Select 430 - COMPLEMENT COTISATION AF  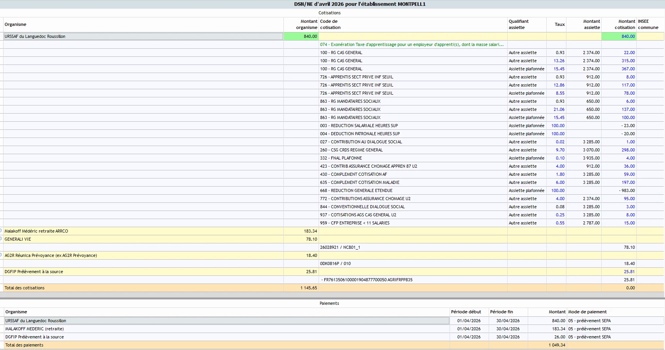pos(353,174)
